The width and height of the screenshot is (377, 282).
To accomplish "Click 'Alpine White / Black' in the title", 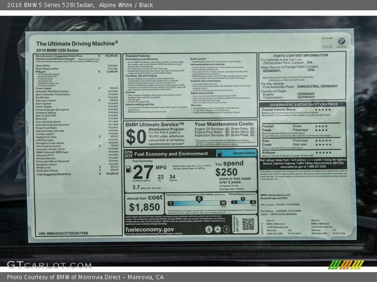I will [x=126, y=5].
